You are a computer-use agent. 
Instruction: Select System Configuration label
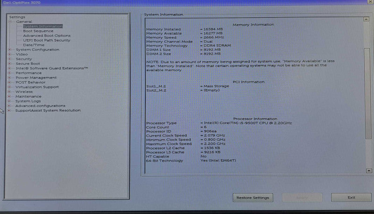click(x=37, y=50)
